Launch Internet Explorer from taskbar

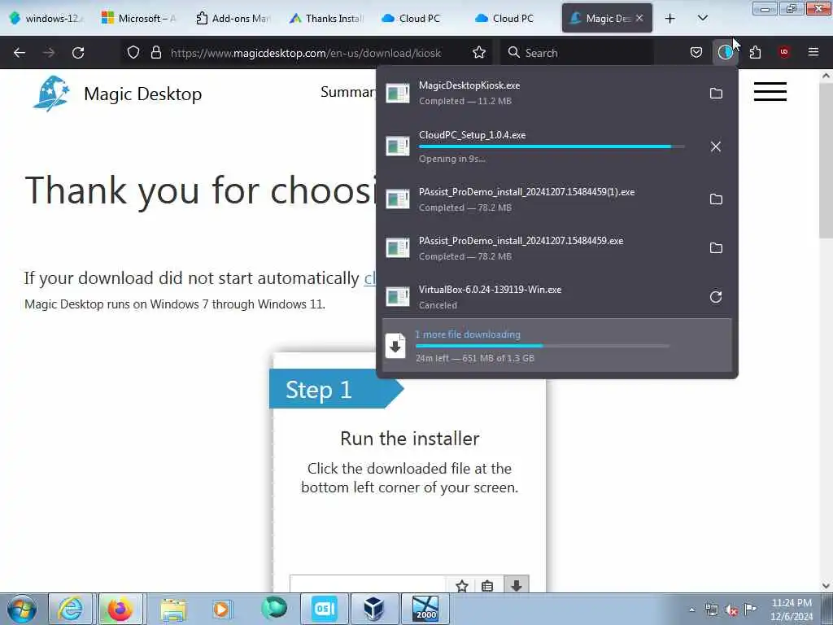[x=71, y=609]
